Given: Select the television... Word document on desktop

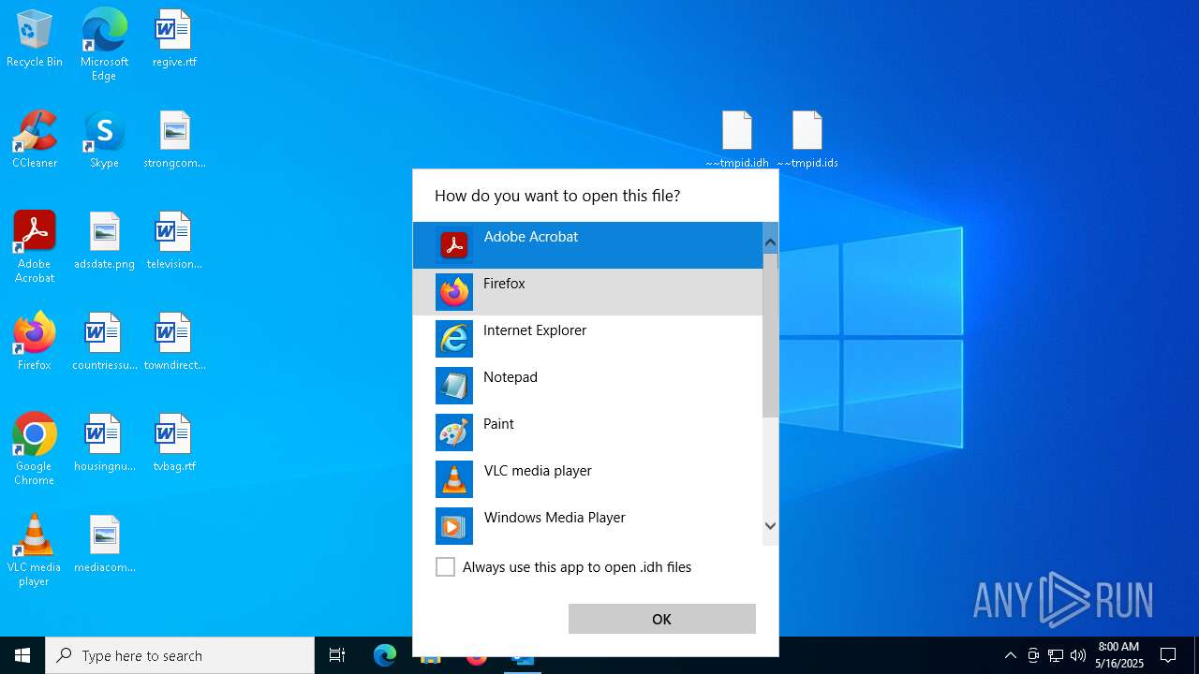Looking at the screenshot, I should [x=174, y=242].
